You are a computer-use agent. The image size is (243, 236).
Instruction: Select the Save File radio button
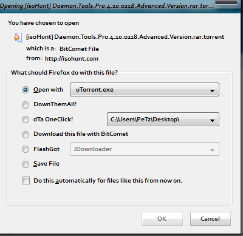[x=26, y=164]
